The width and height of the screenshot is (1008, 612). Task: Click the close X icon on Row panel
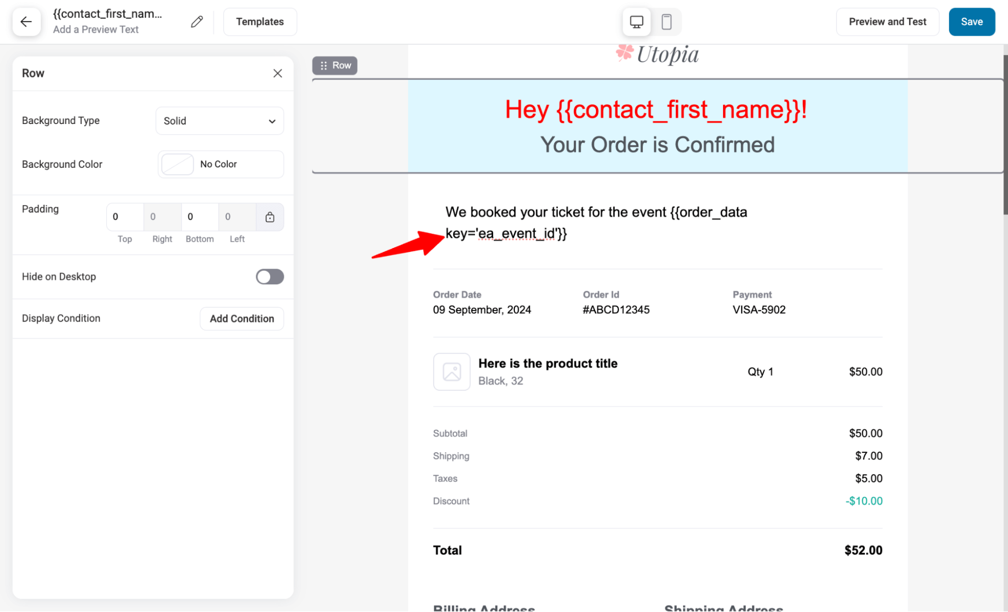tap(277, 73)
